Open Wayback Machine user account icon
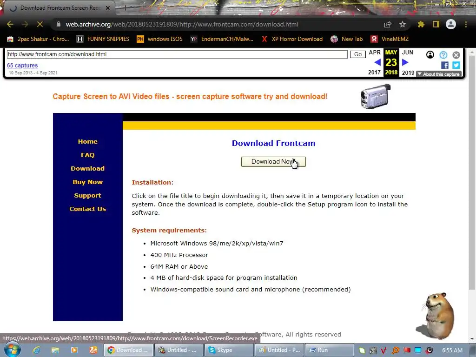476x357 pixels. point(430,55)
